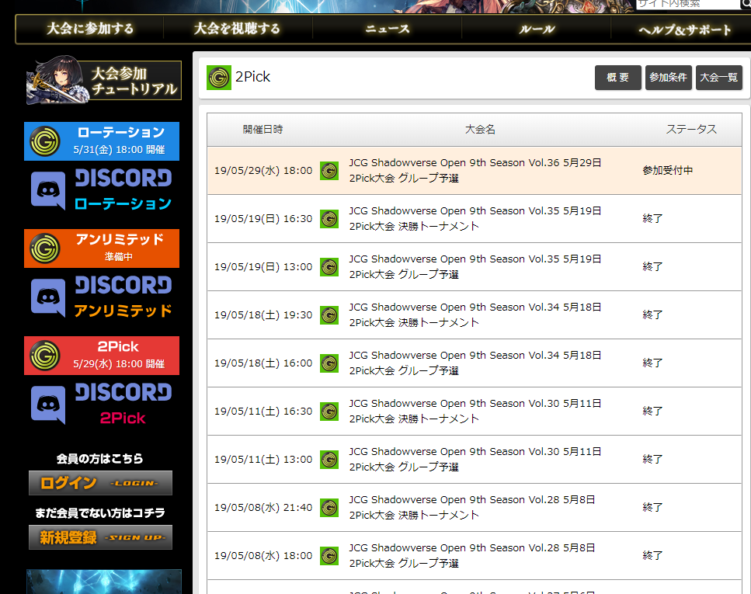Click the 大会名 column header
Screen dimensions: 751x594
click(481, 130)
